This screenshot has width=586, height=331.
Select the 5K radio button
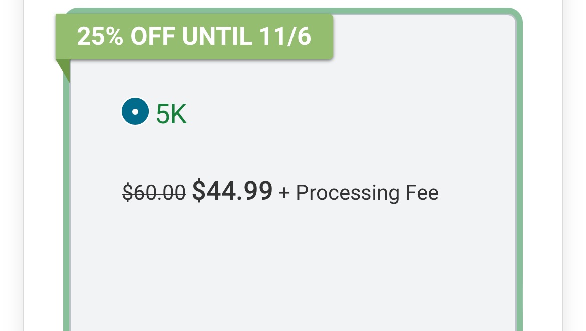[x=135, y=111]
